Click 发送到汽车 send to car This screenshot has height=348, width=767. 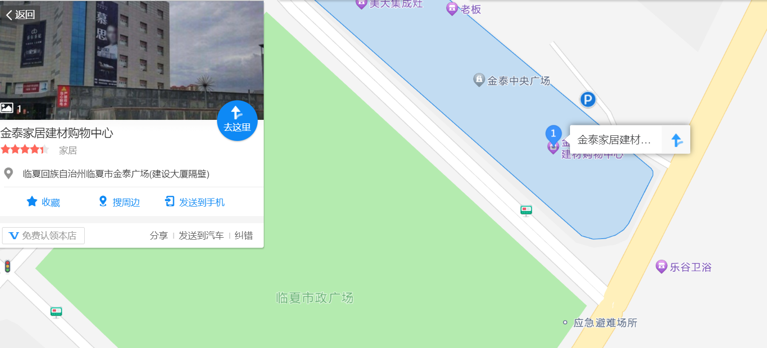pos(201,236)
